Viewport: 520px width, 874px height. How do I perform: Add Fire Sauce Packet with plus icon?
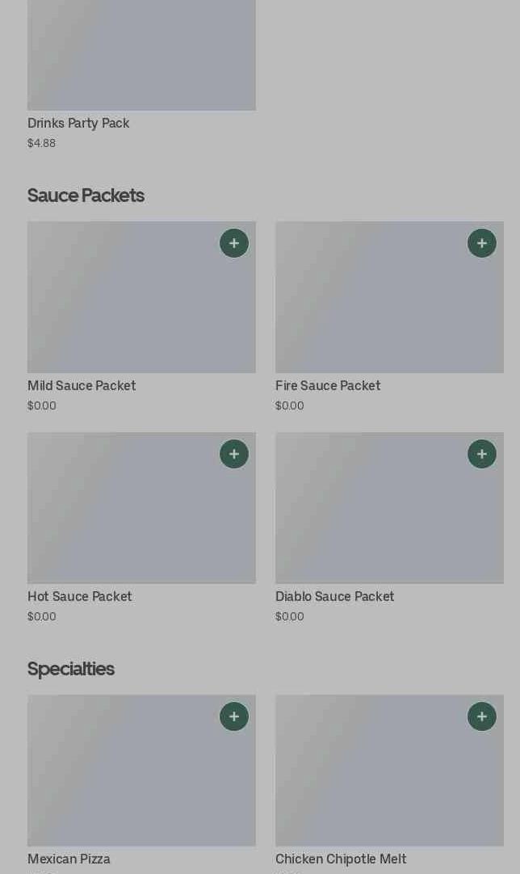pos(482,243)
